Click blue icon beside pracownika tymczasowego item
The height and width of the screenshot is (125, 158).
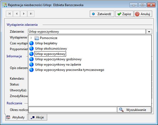(31, 70)
